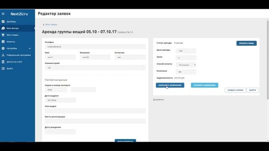Focus the Цена аренды field
Image resolution: width=269 pixels, height=151 pixels.
[186, 51]
